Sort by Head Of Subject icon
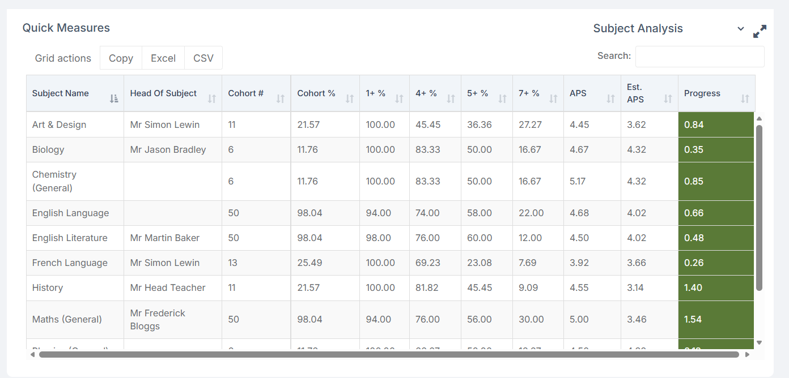This screenshot has height=378, width=789. [212, 98]
